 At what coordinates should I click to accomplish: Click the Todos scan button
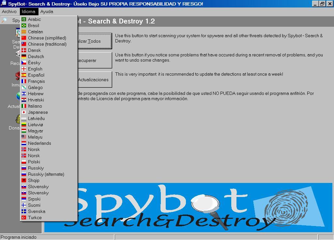click(x=95, y=41)
